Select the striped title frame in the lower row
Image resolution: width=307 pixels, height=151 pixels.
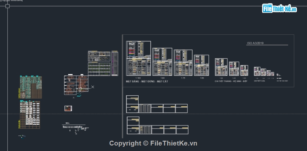point(145,130)
